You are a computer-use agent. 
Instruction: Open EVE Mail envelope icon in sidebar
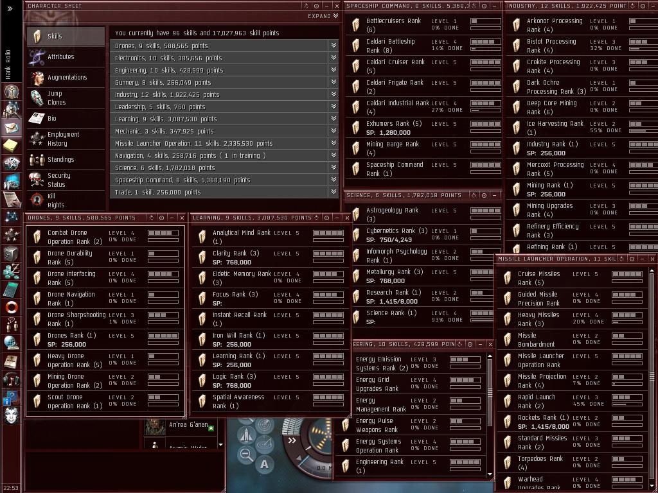(x=11, y=128)
